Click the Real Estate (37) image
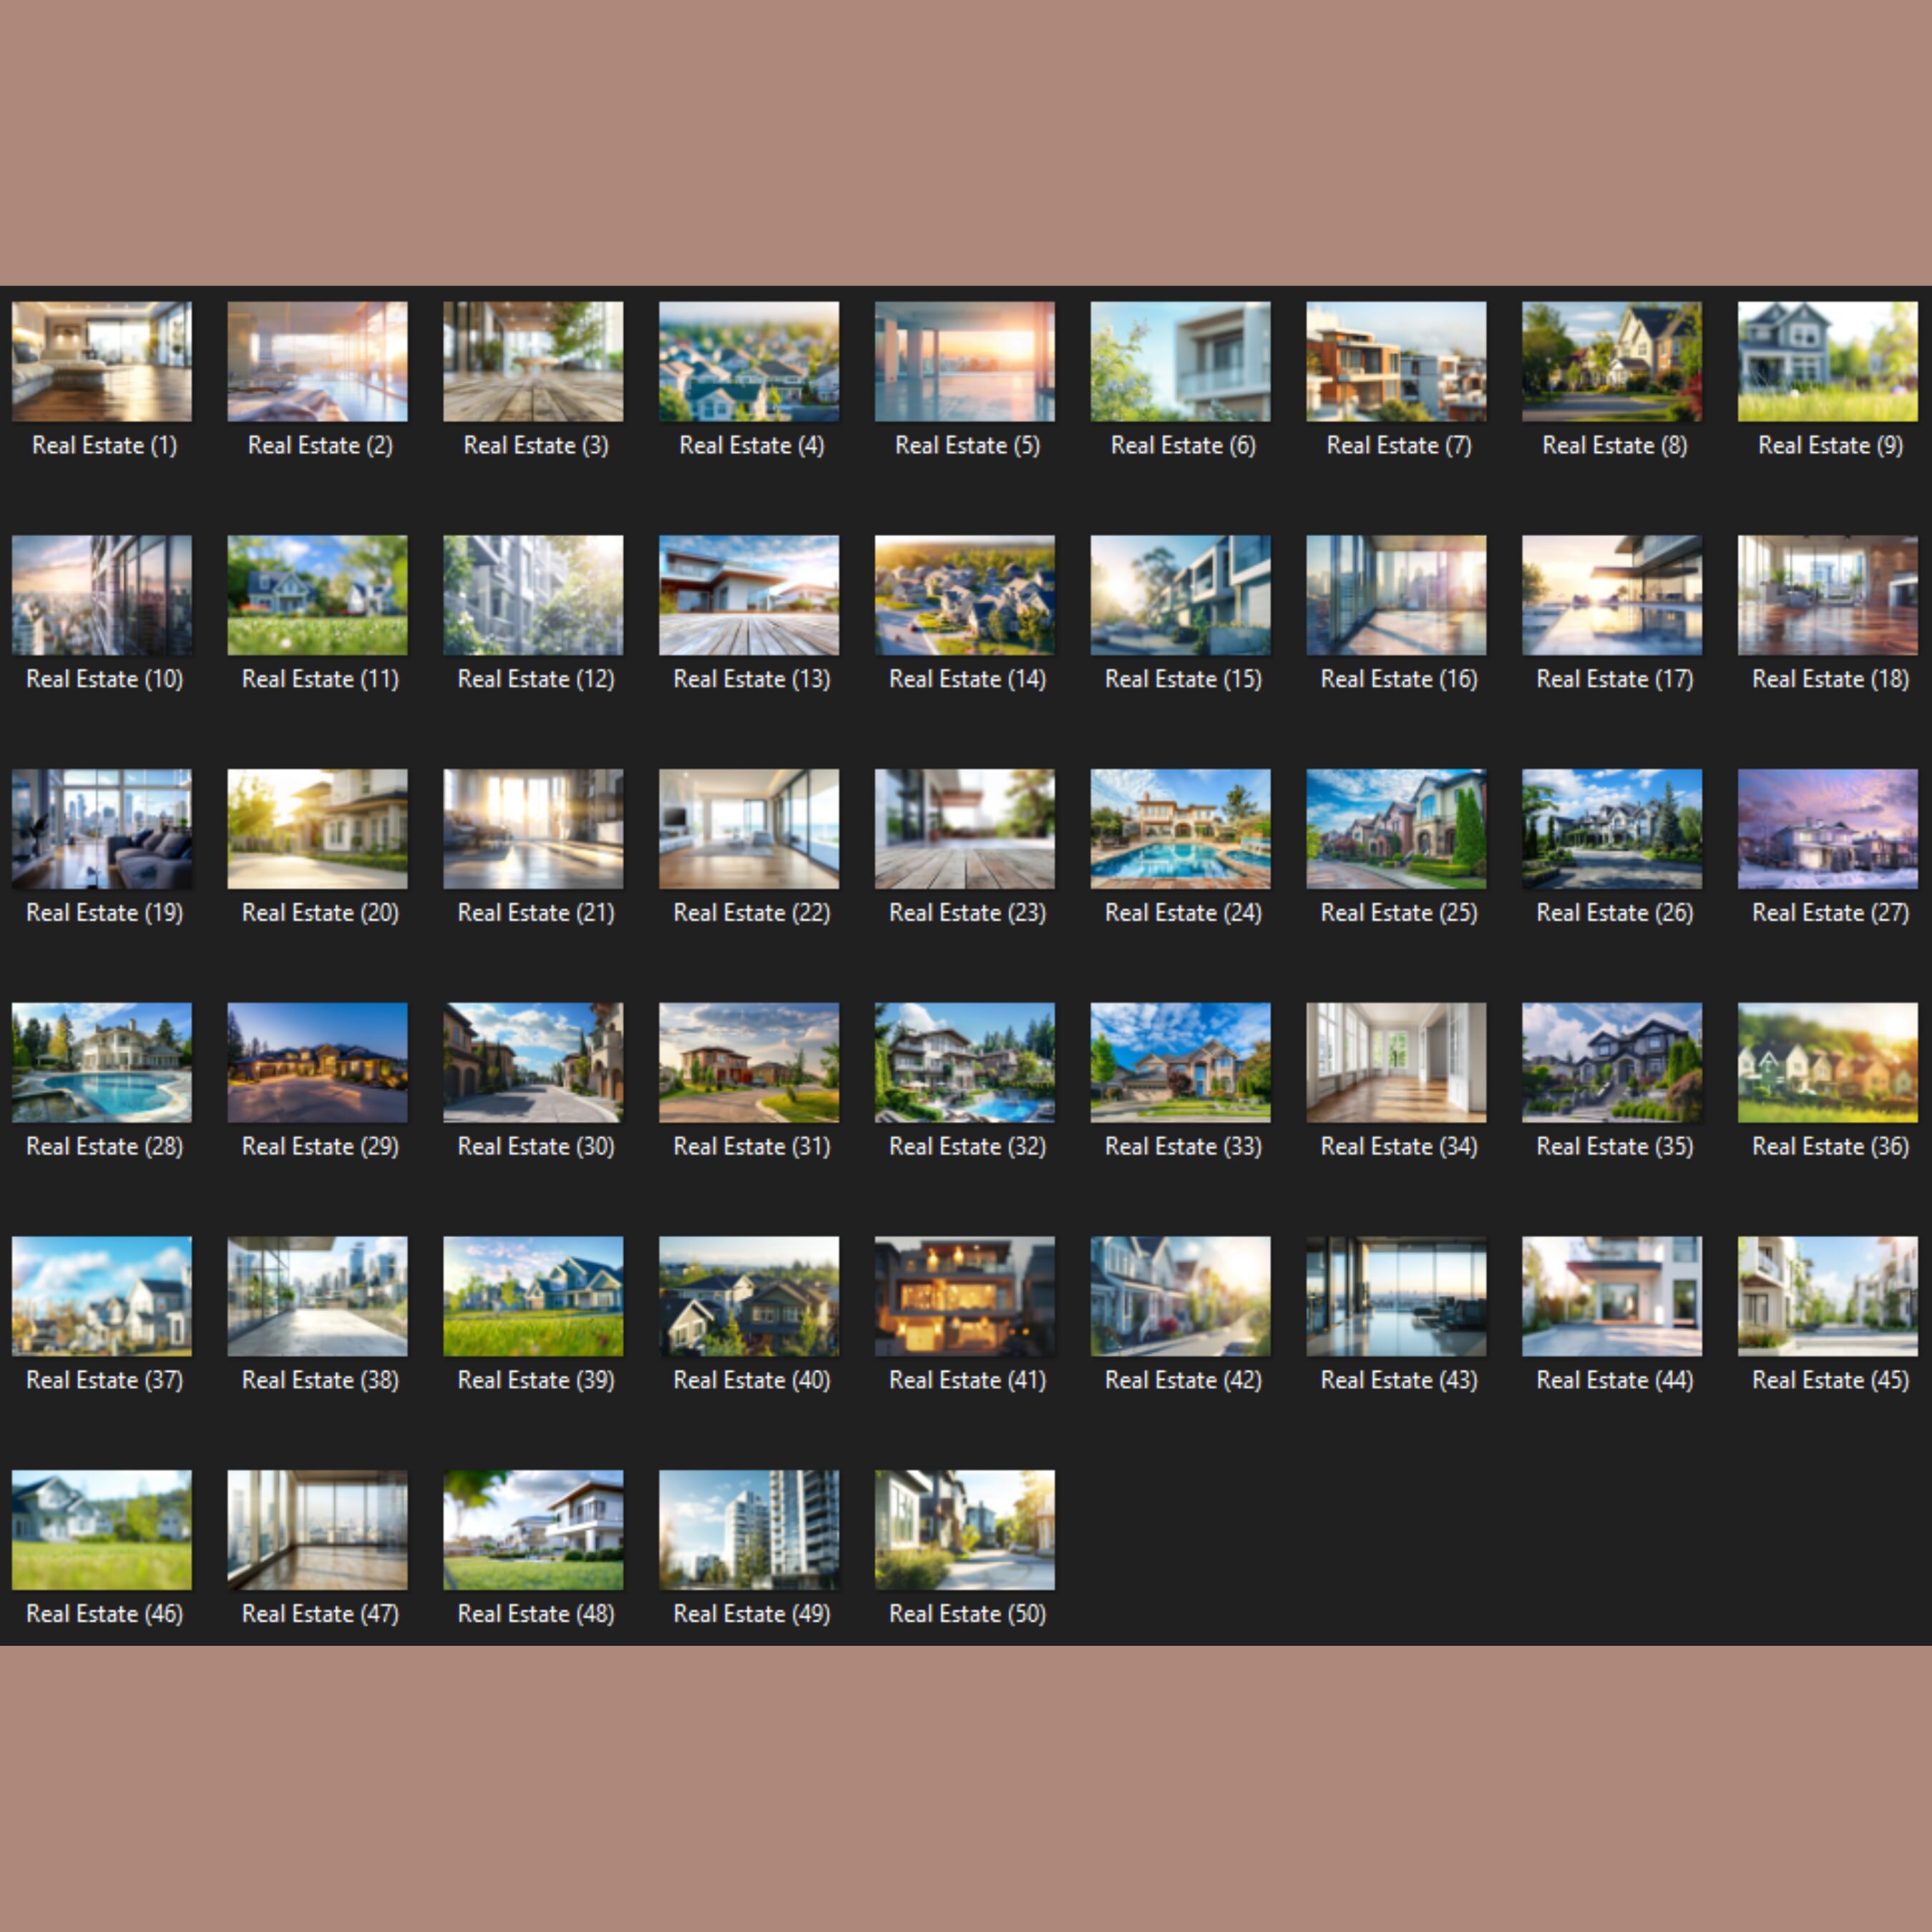 point(102,1296)
